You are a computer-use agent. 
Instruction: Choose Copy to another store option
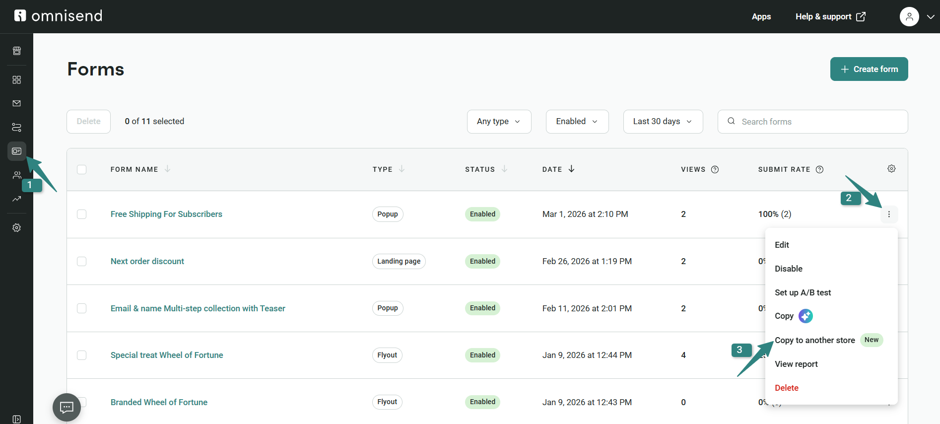coord(814,340)
